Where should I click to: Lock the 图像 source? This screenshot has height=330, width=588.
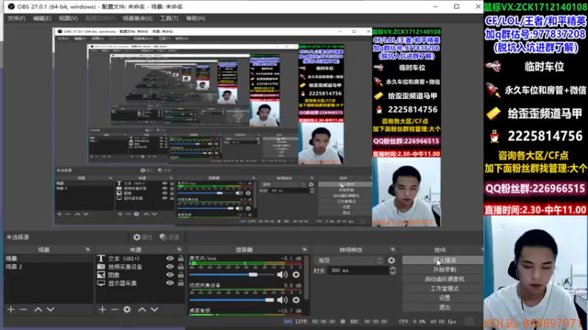(x=181, y=274)
